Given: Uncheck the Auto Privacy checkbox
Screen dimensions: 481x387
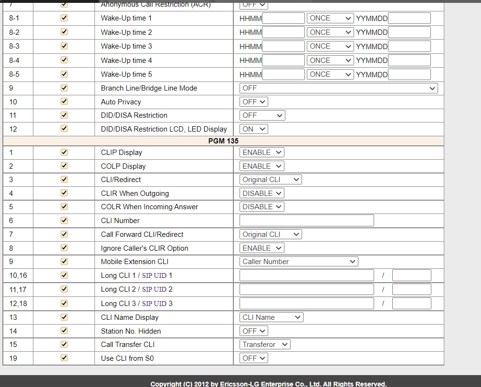Looking at the screenshot, I should coord(64,102).
